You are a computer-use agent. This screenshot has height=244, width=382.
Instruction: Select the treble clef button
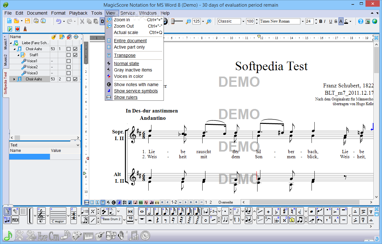click(41, 216)
